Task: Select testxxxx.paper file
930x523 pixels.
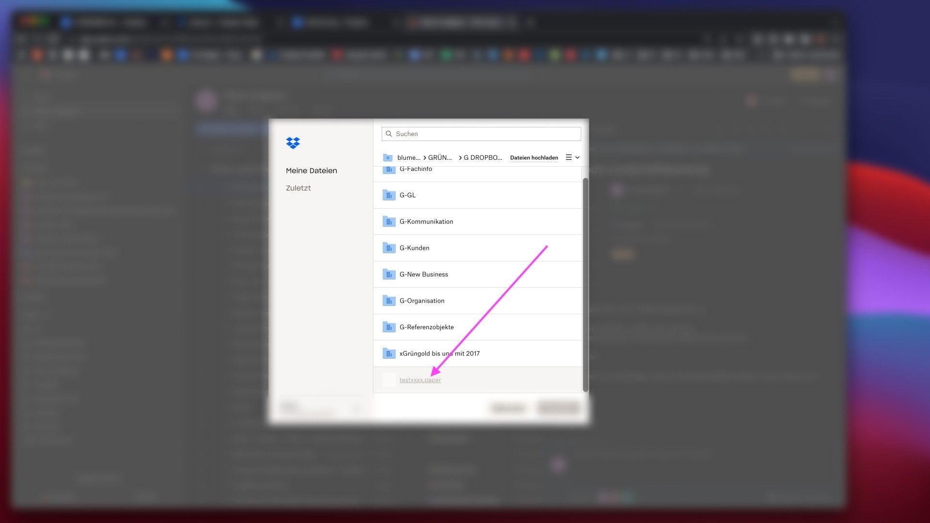Action: [478, 380]
